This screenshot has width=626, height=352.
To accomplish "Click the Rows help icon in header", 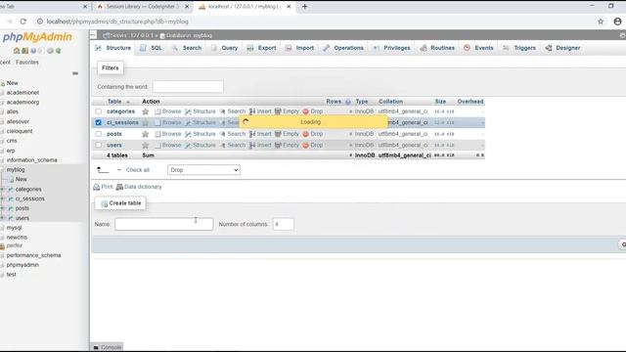I will [348, 102].
